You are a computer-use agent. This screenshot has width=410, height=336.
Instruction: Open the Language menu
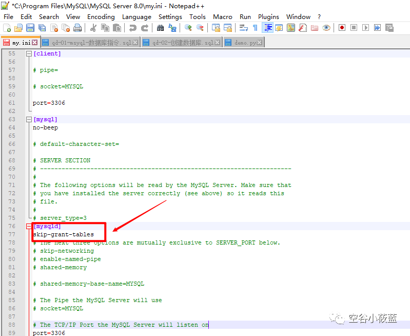136,17
